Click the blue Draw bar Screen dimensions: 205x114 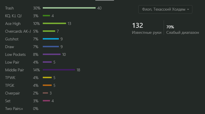click(x=51, y=47)
